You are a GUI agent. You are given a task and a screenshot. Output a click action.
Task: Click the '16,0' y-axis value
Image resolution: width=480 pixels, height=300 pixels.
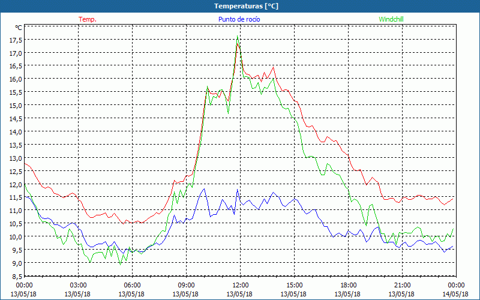(16, 79)
